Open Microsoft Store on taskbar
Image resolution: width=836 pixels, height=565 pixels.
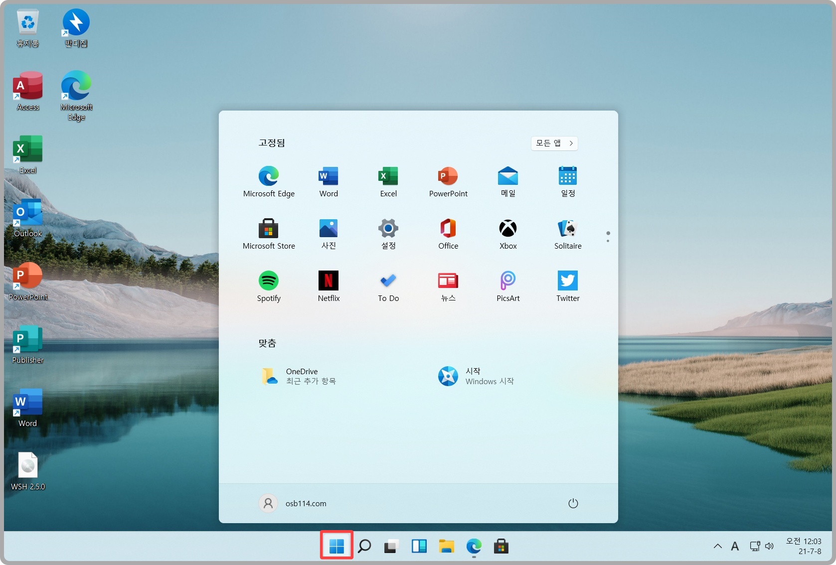[501, 546]
